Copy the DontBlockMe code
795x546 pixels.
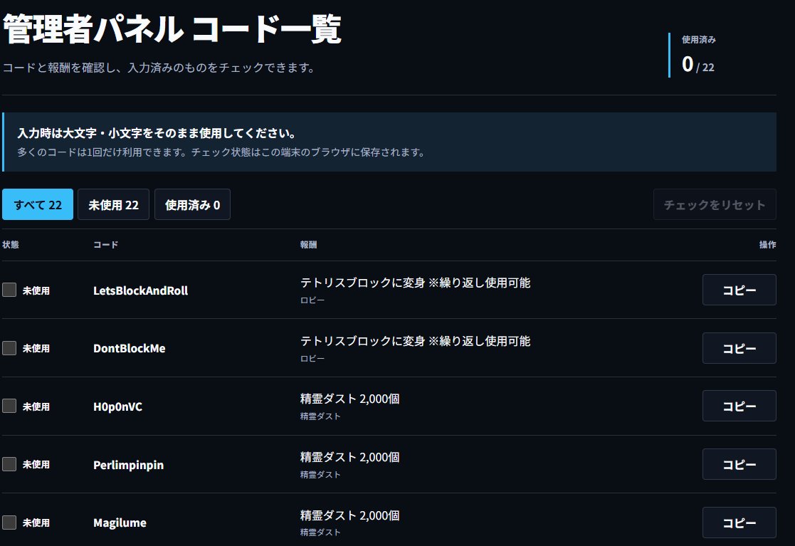(x=739, y=348)
